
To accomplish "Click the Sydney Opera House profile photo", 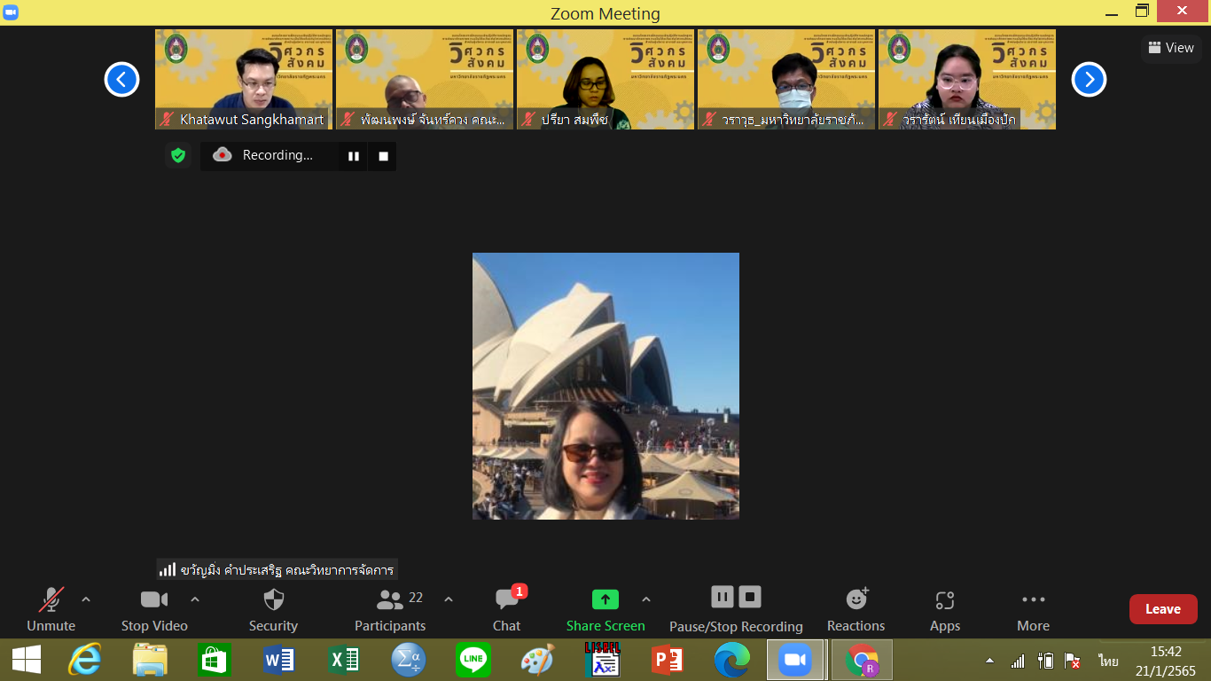I will [x=605, y=386].
